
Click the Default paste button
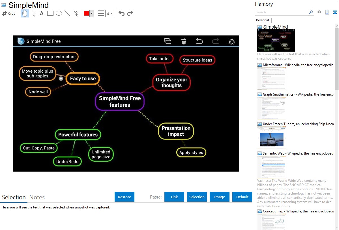(242, 197)
